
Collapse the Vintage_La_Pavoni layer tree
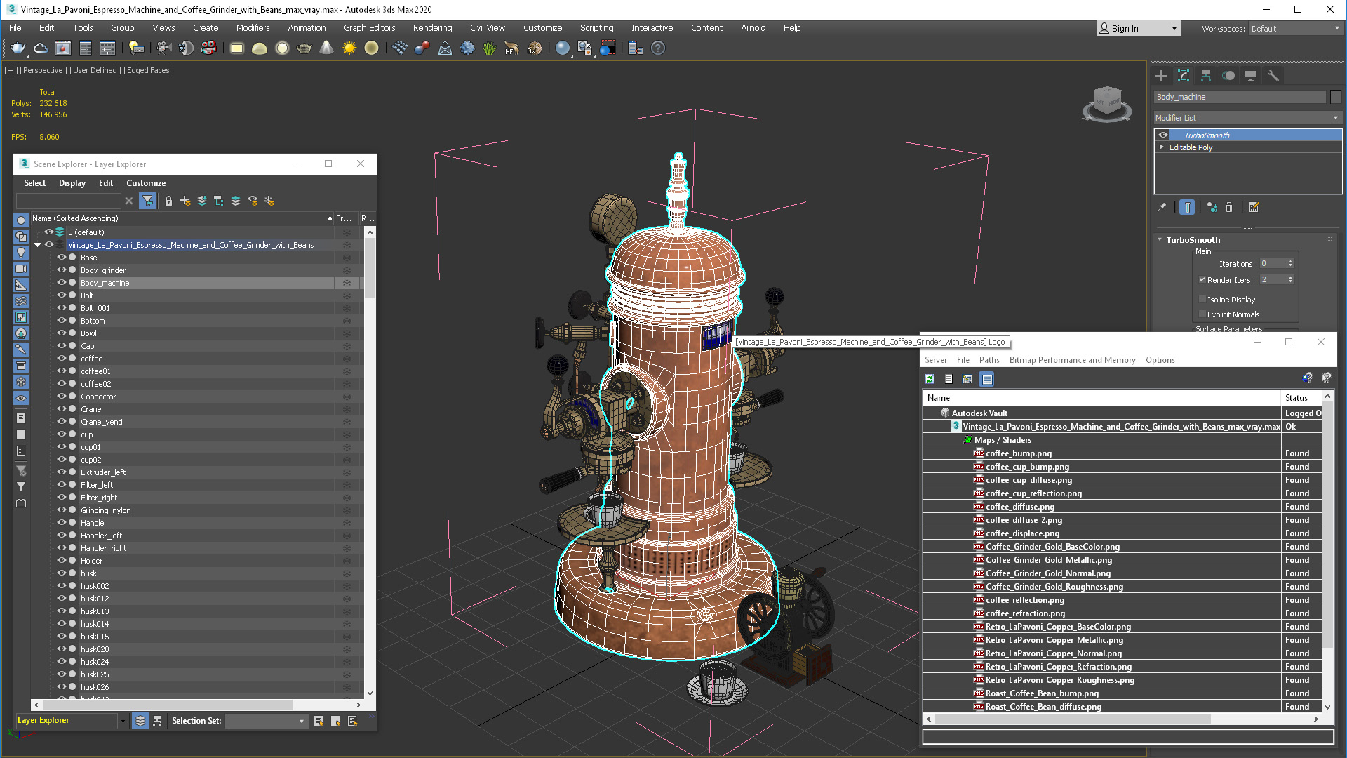point(37,245)
